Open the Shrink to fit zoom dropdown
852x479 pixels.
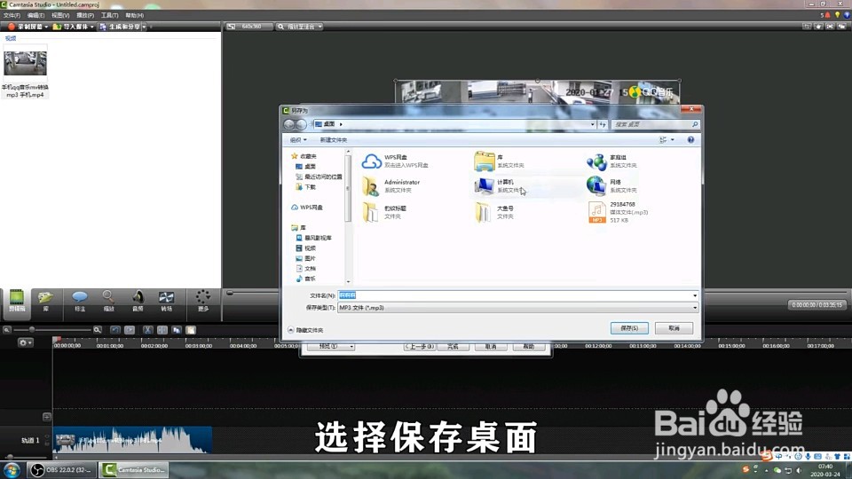[299, 27]
